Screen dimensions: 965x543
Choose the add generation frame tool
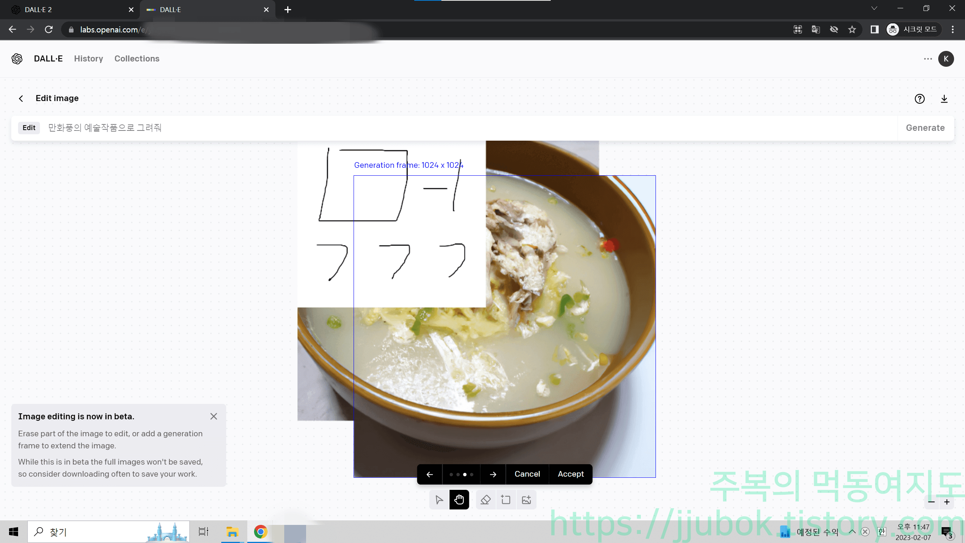pyautogui.click(x=506, y=500)
